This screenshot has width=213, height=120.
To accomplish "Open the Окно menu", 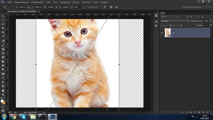I will [96, 2].
